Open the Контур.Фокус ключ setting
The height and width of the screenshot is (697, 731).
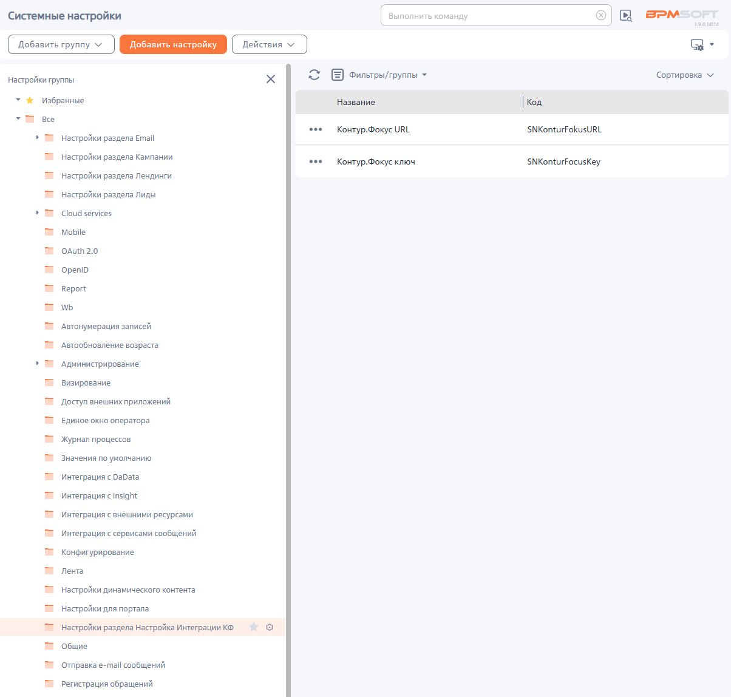tap(376, 161)
